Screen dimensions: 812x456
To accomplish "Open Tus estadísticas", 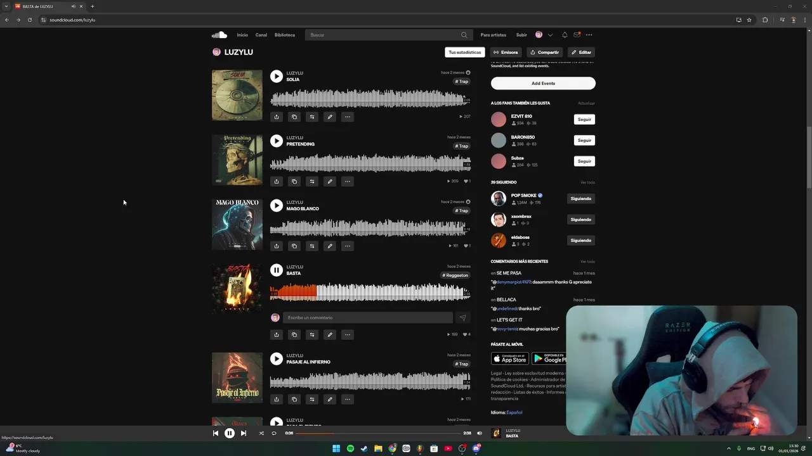I will (465, 53).
